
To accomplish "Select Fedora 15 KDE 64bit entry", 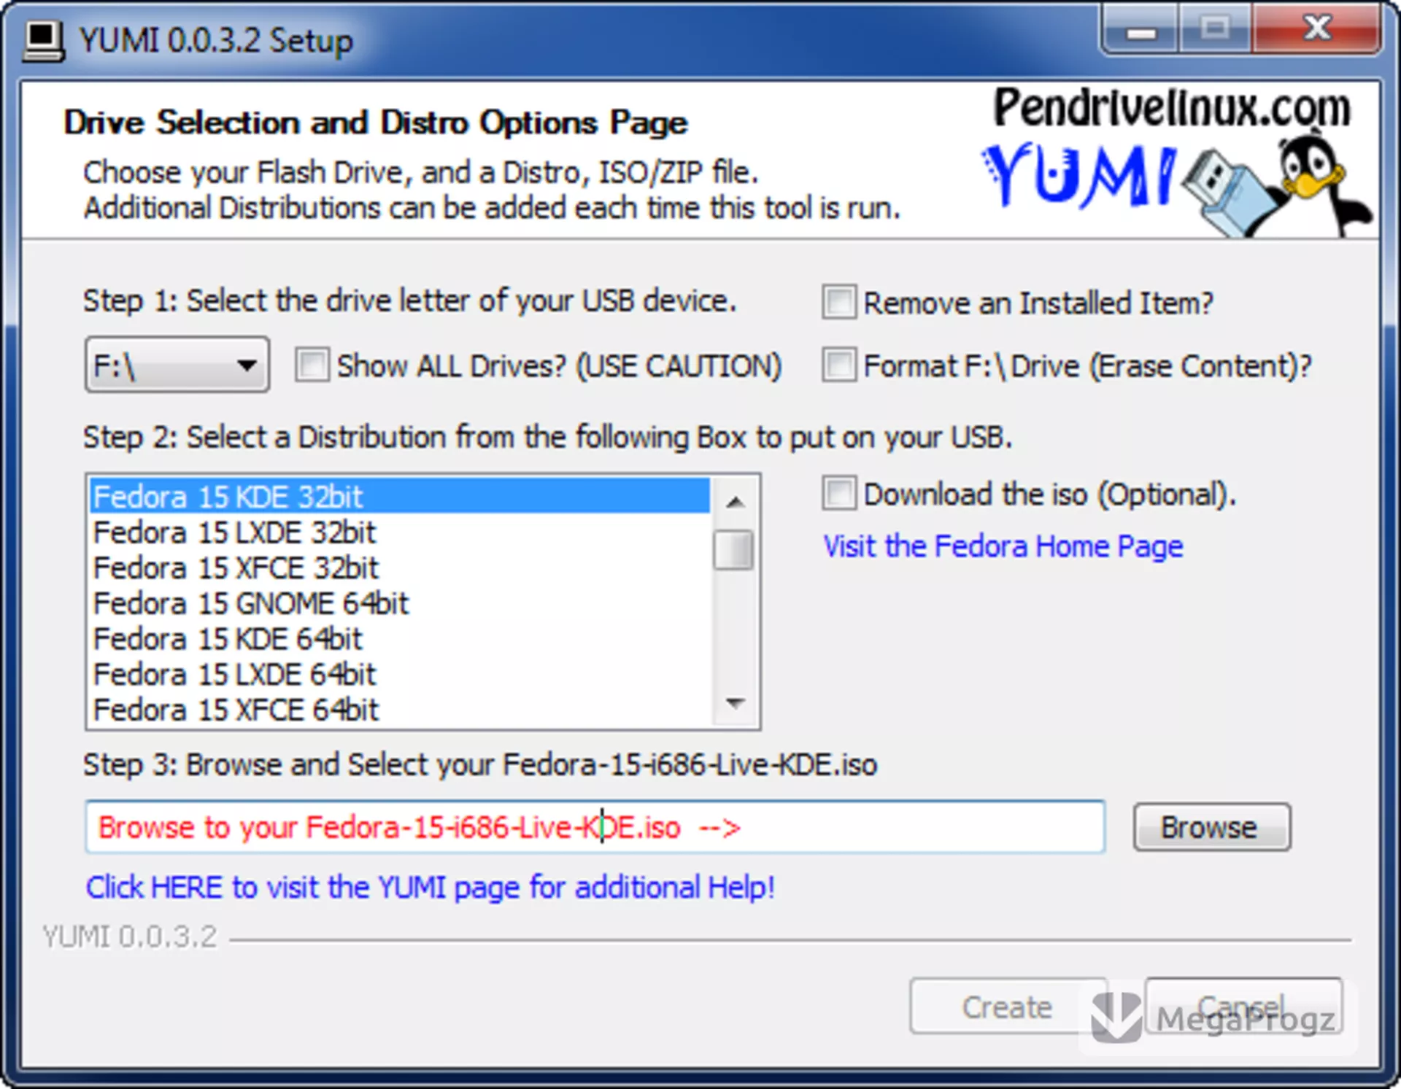I will pos(400,639).
